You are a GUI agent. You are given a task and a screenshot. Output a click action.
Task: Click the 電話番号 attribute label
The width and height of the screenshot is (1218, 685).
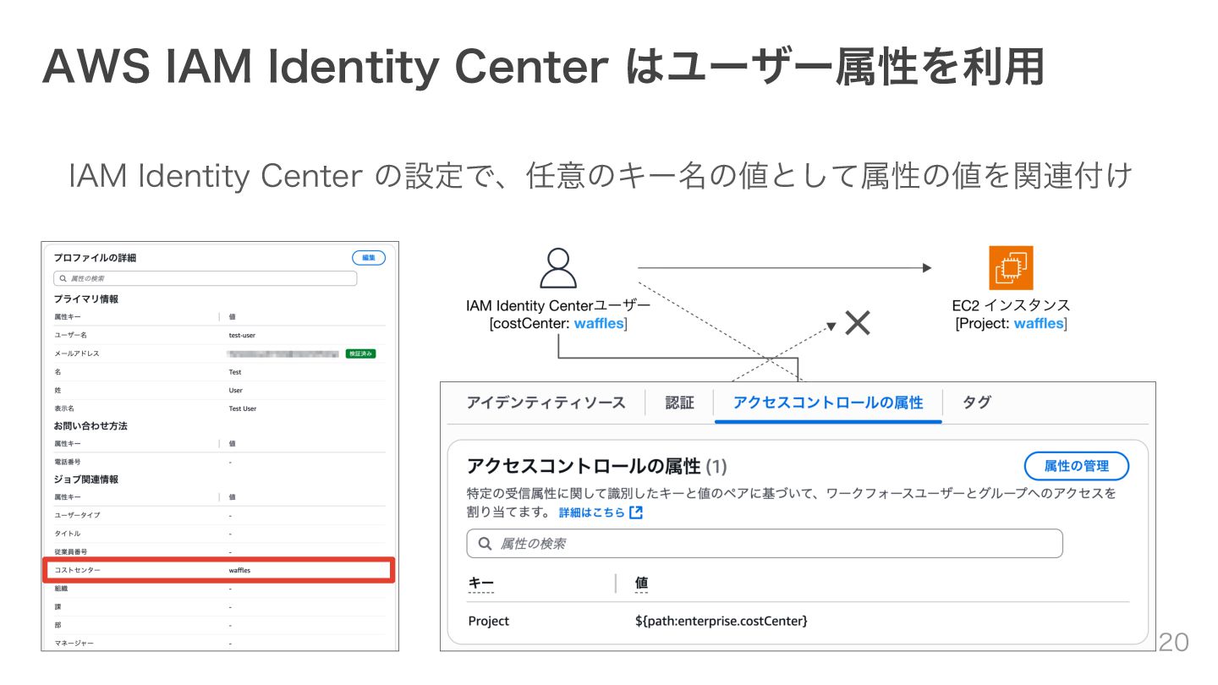click(x=68, y=463)
